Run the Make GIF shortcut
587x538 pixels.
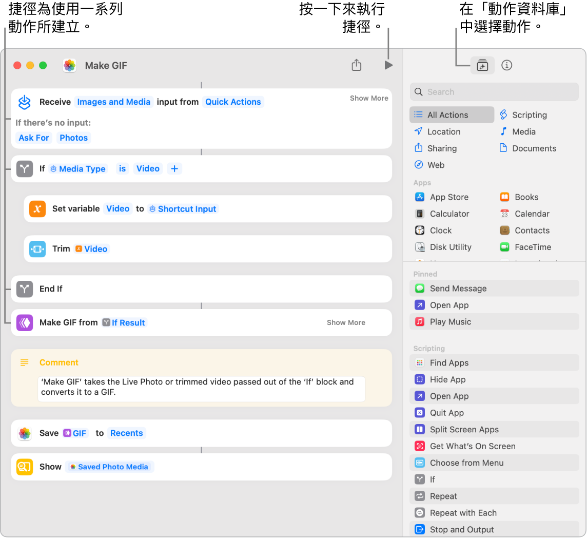point(388,65)
